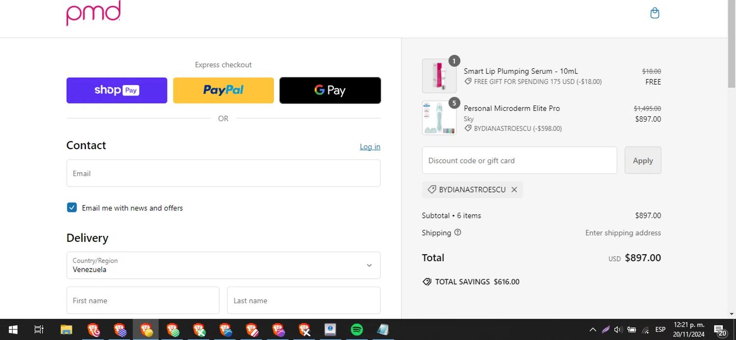Click the Sky variant label
736x340 pixels.
click(x=469, y=119)
